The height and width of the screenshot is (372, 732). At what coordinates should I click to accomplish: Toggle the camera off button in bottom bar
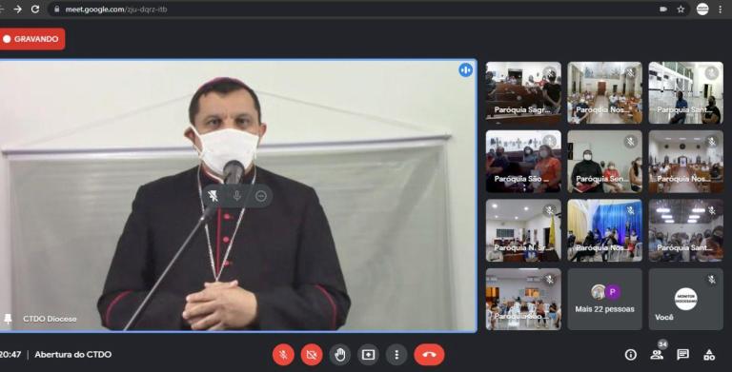point(312,355)
